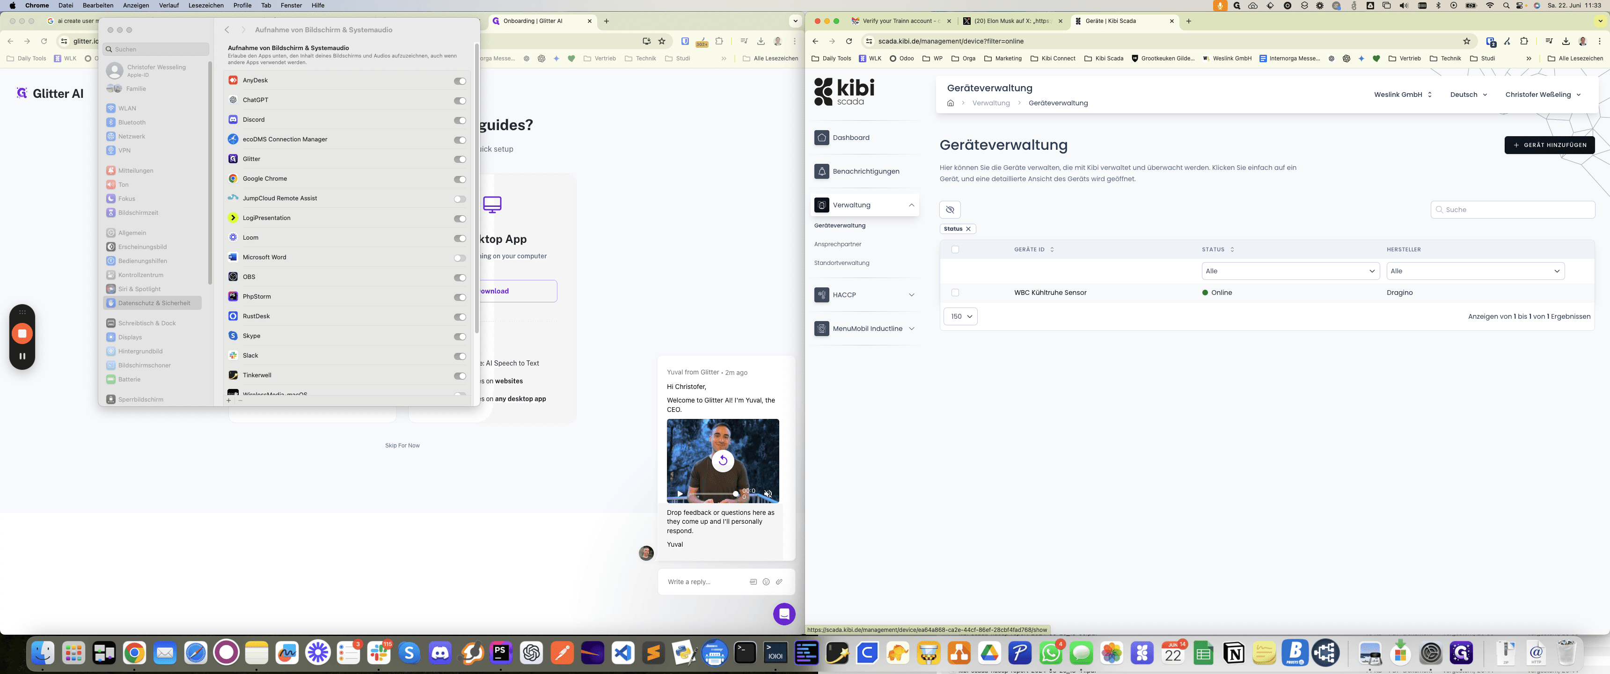Check the select-all checkbox in table header

coord(955,249)
